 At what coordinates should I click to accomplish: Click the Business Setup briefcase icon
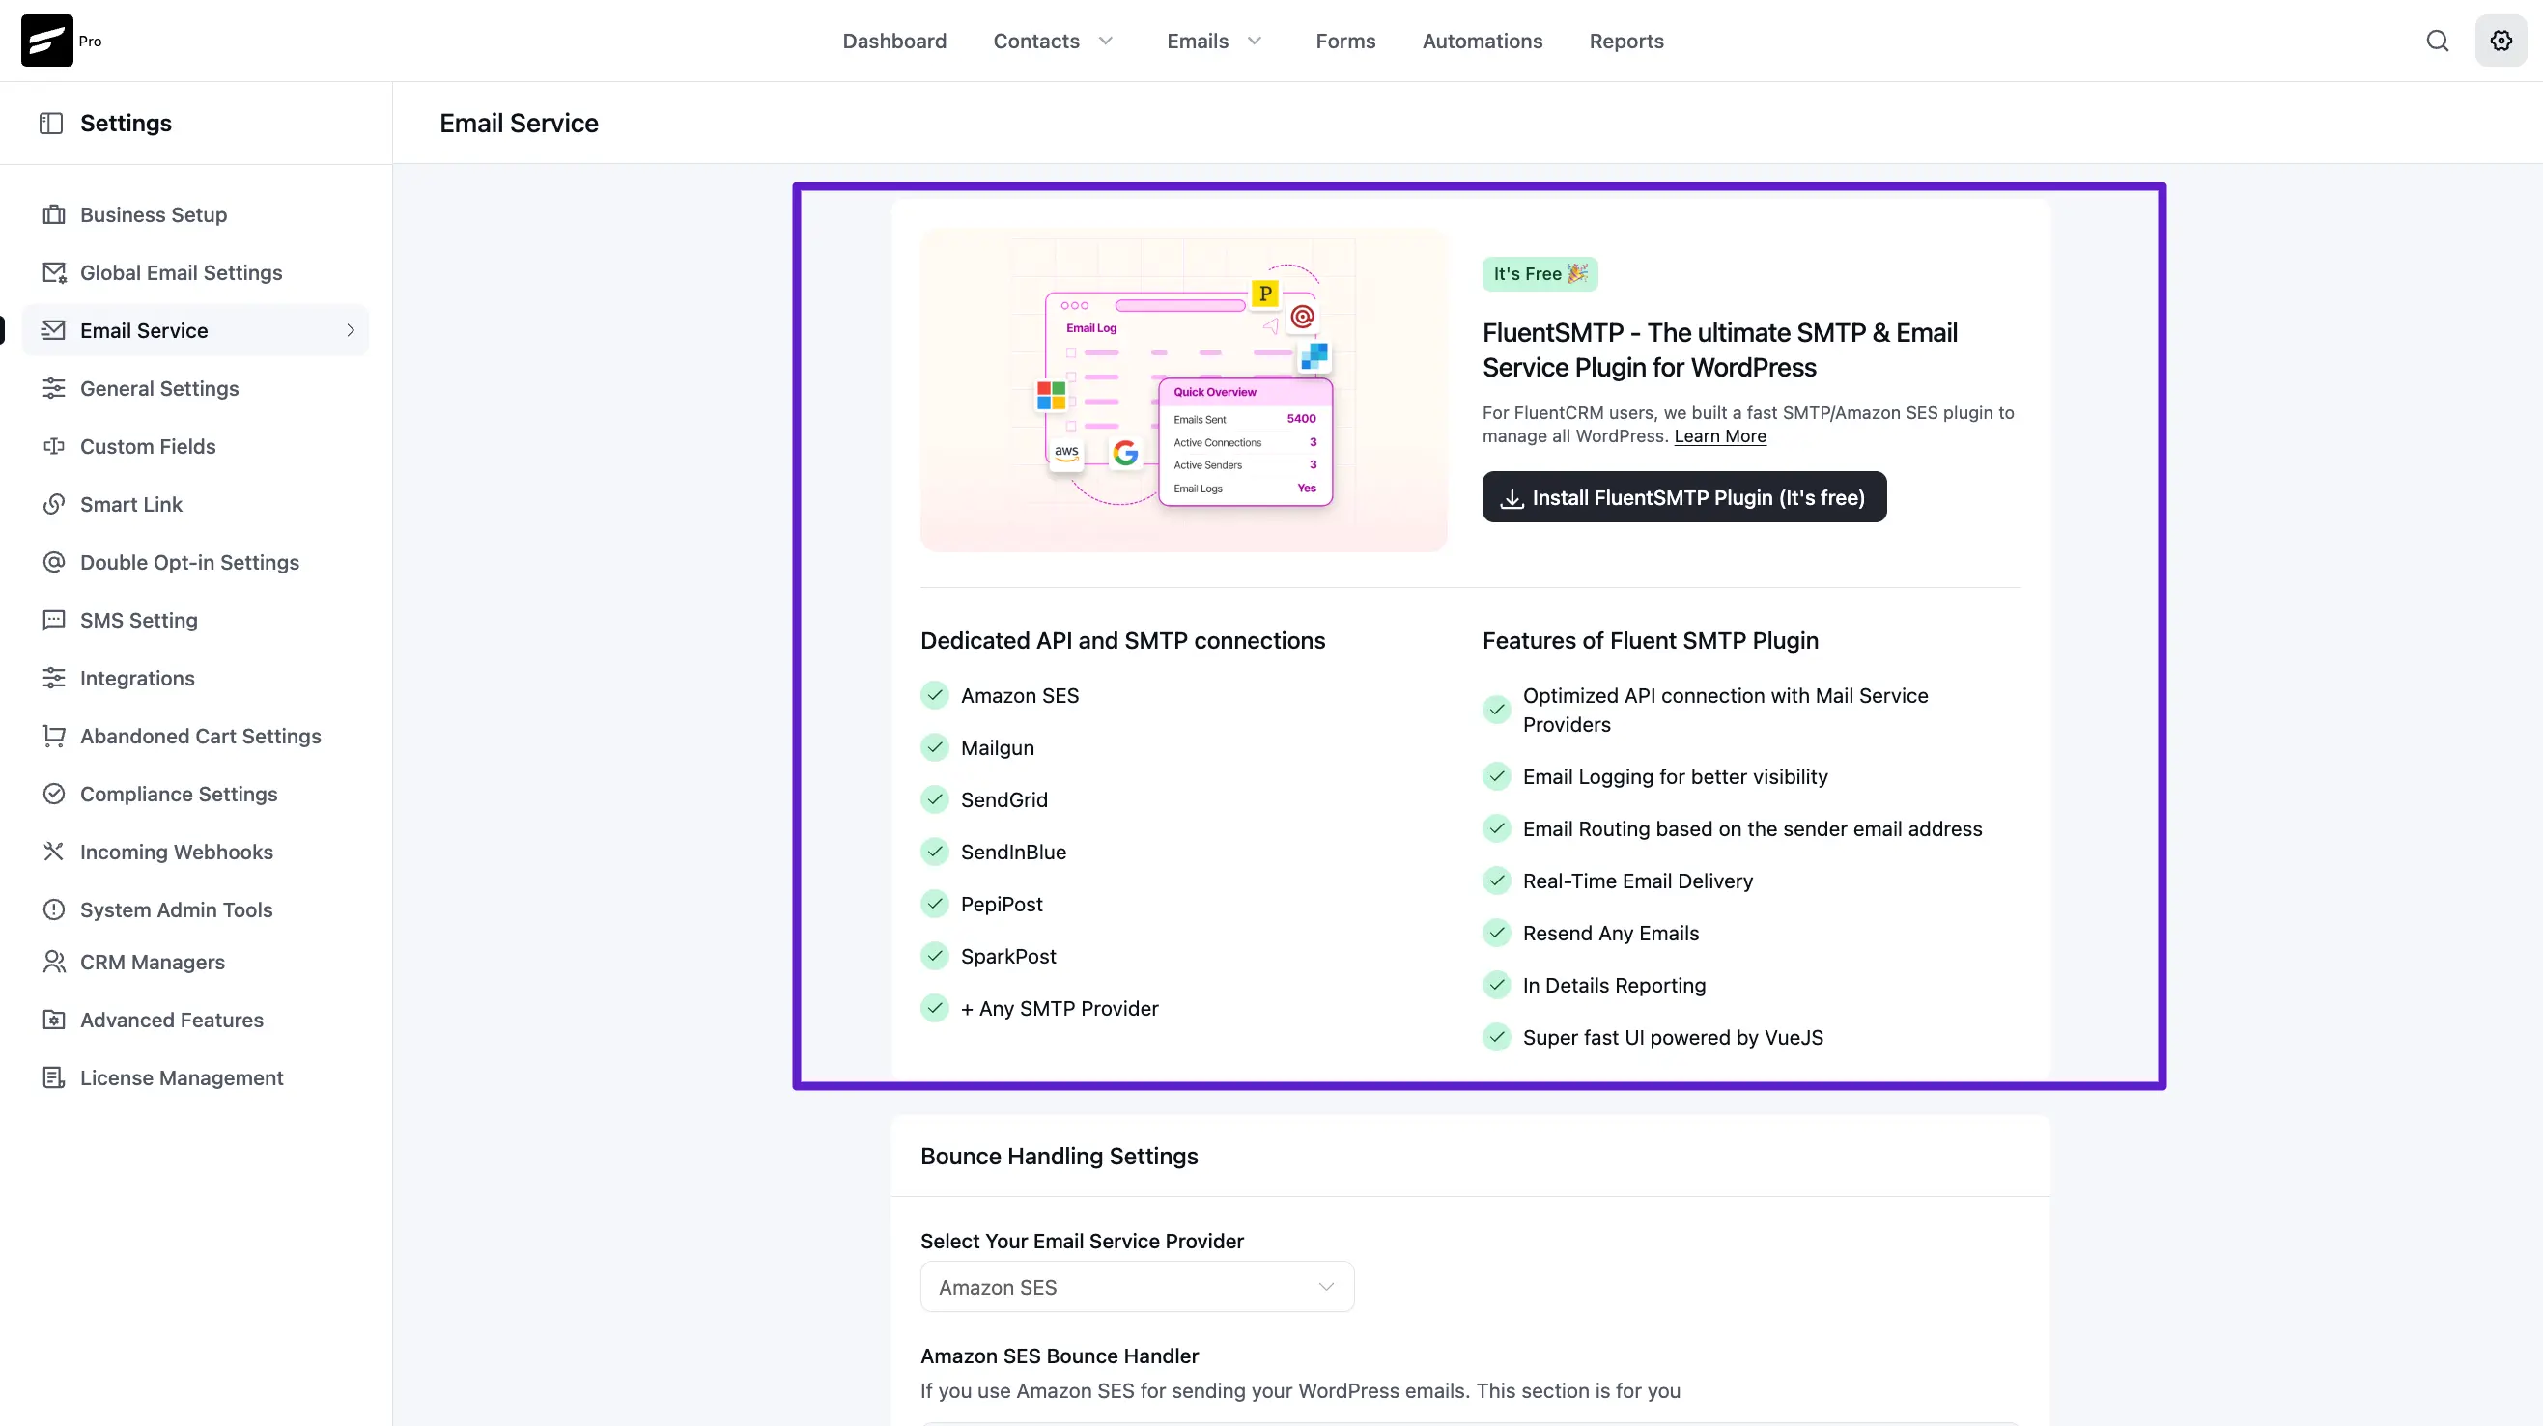coord(54,214)
